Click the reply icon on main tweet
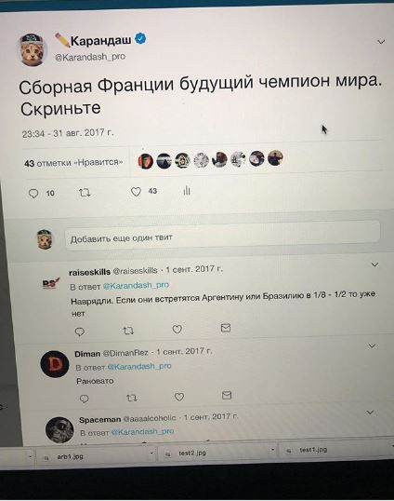394x501 pixels. [33, 194]
